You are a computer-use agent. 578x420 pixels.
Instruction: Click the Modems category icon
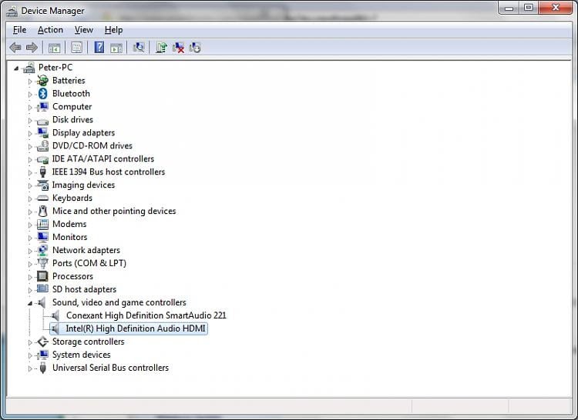(x=42, y=224)
